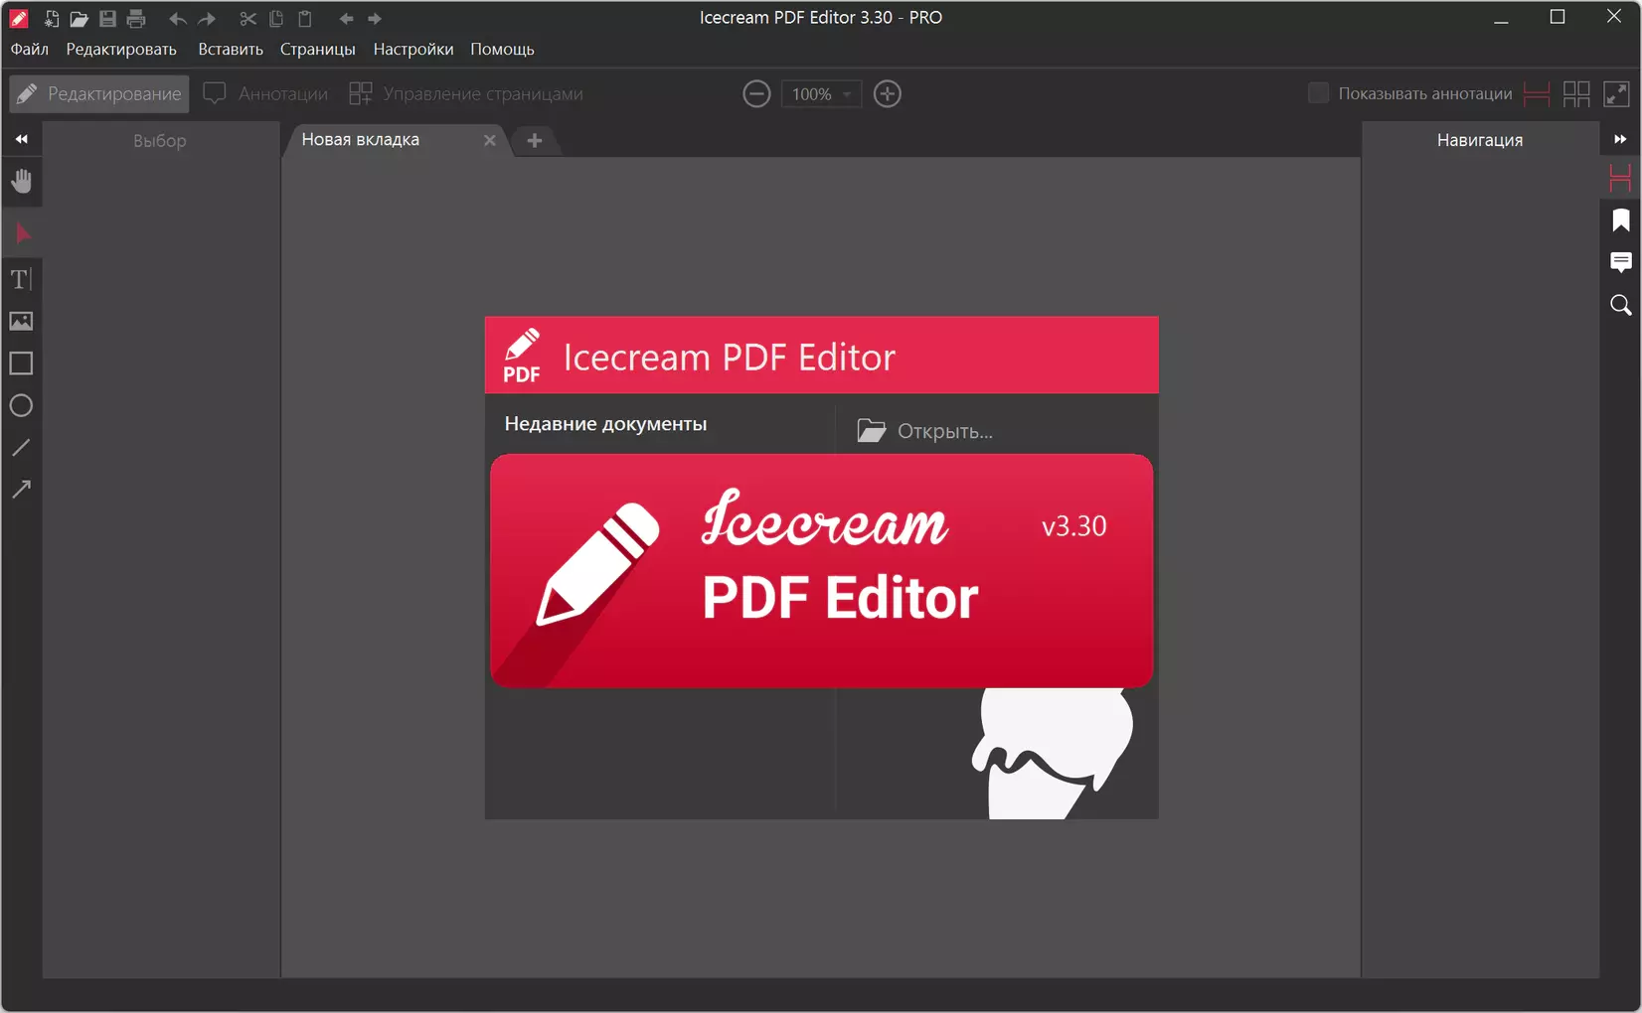Toggle page thumbnails grid view
1642x1013 pixels.
tap(1576, 93)
